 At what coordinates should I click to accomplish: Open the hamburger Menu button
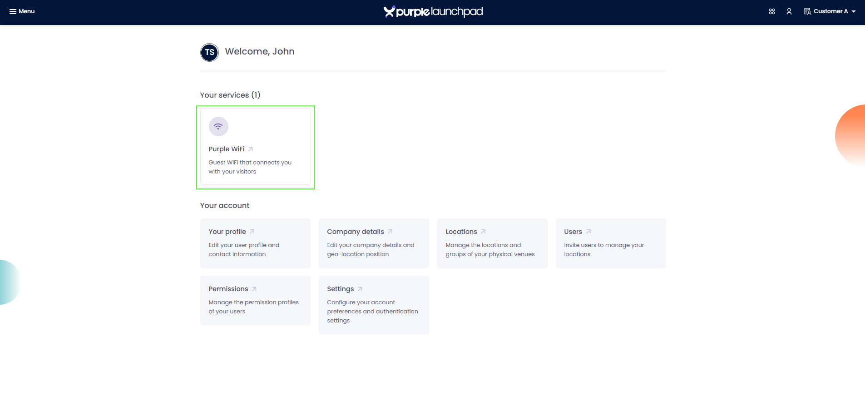click(x=22, y=11)
